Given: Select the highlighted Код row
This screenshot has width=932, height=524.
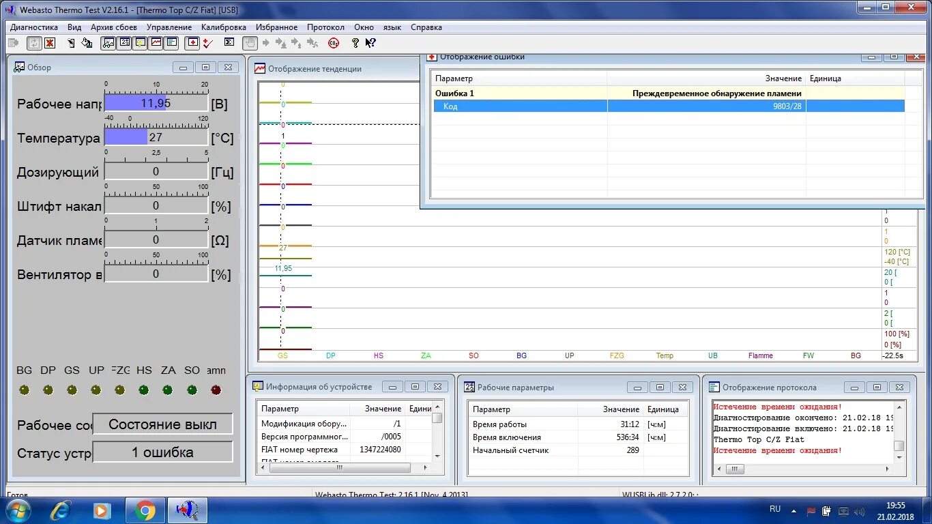Looking at the screenshot, I should [669, 106].
